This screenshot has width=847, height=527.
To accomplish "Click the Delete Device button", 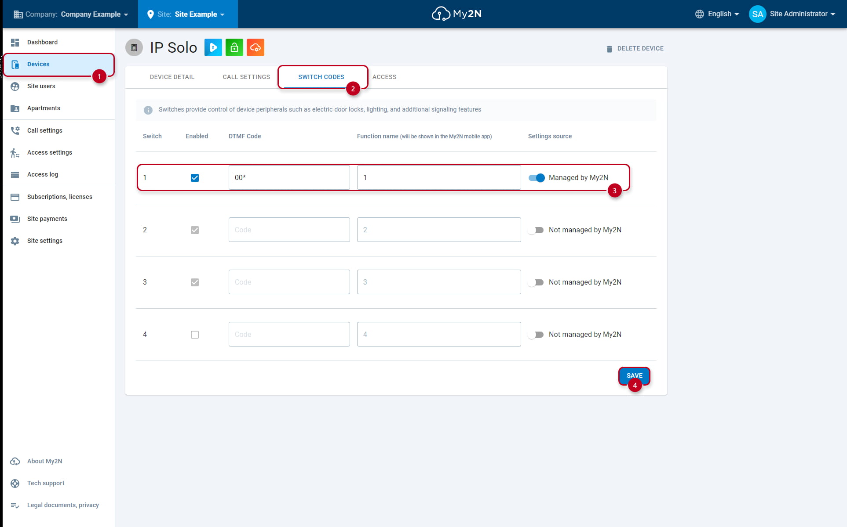I will [635, 49].
